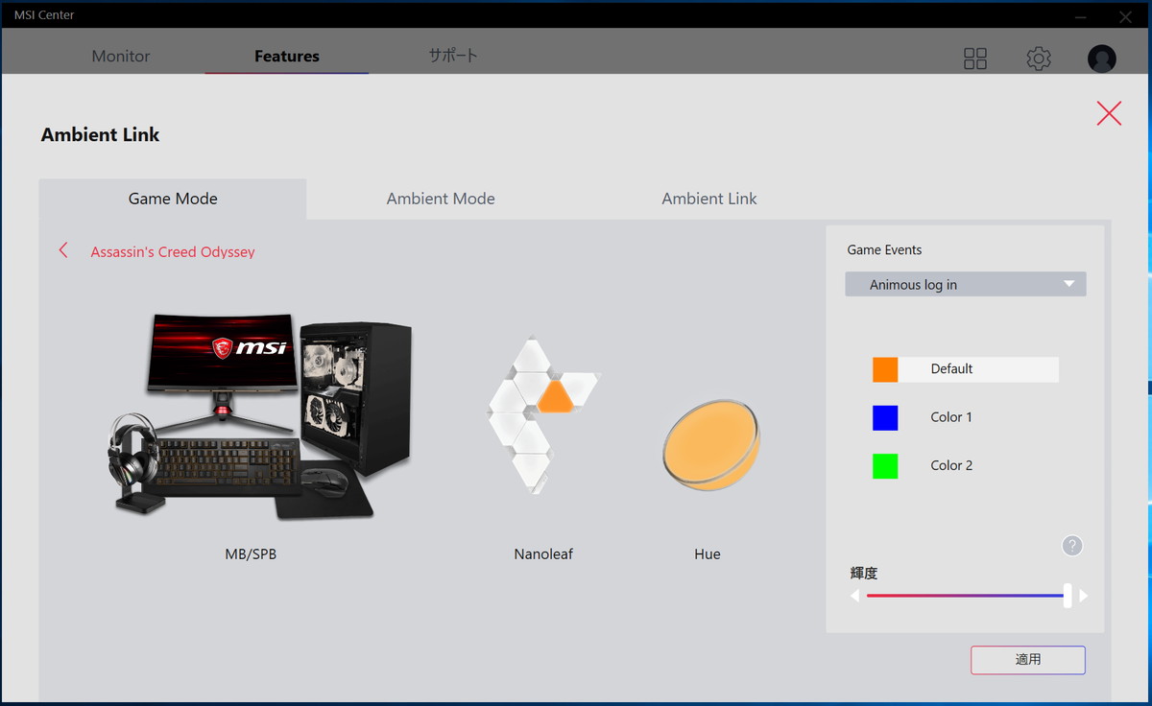Click the 適用 apply button
The width and height of the screenshot is (1152, 706).
[1028, 660]
